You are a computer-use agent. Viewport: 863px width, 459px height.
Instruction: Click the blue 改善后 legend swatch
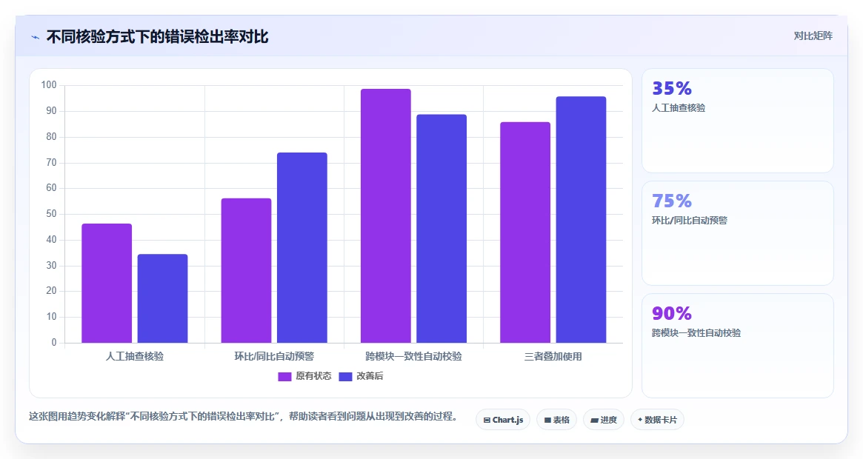(345, 376)
